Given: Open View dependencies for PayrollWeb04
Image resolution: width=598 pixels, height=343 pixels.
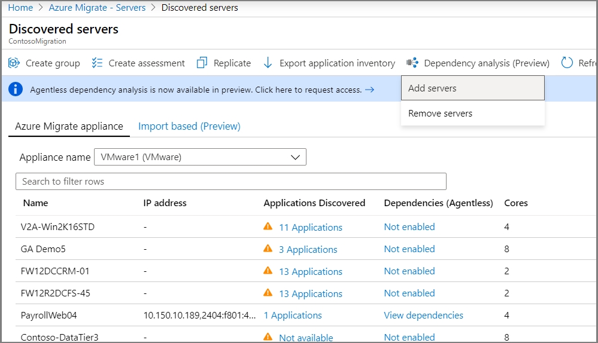Looking at the screenshot, I should tap(423, 316).
